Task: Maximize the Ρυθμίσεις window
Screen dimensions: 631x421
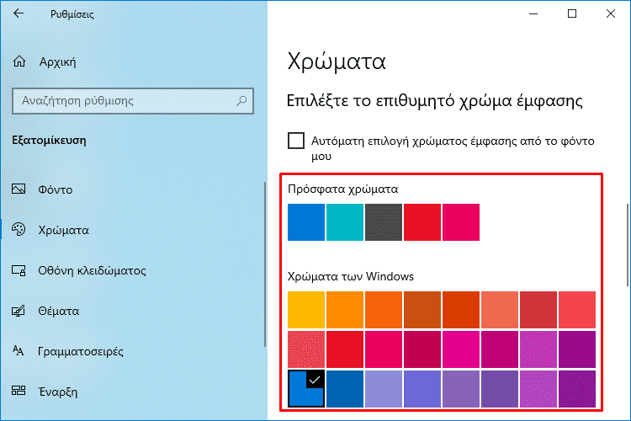Action: [572, 13]
